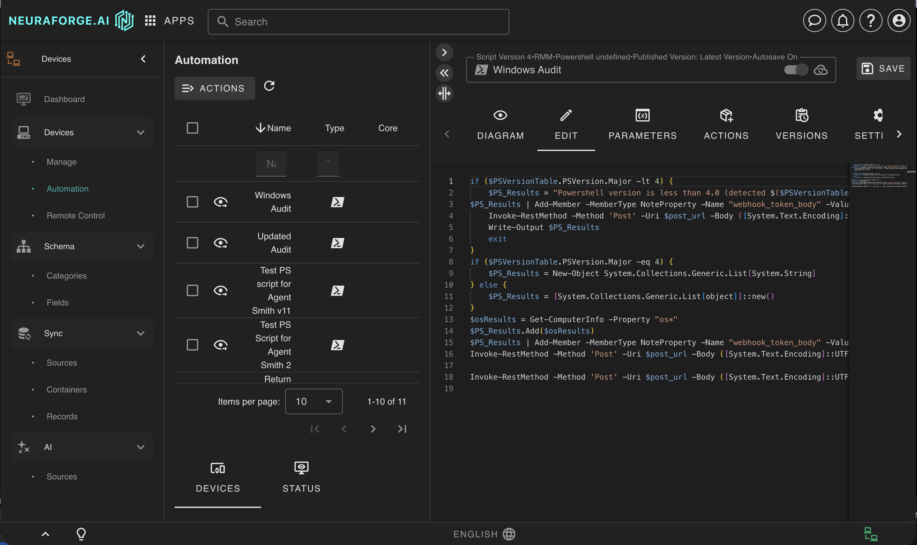Open the Actions panel for the script
The height and width of the screenshot is (545, 917).
tap(726, 125)
